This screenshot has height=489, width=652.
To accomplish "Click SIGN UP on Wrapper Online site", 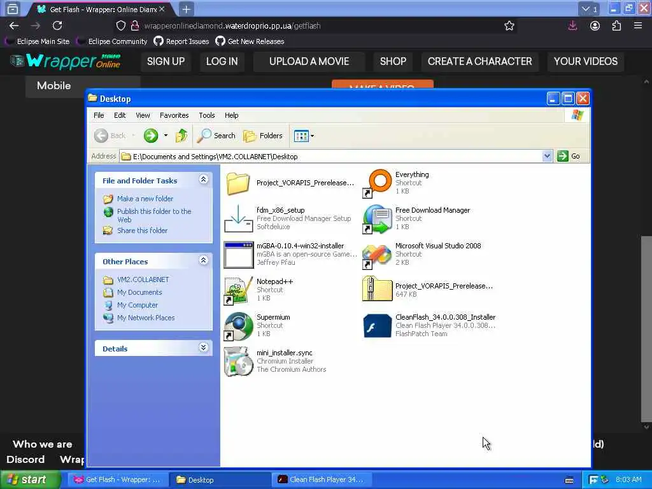I will pos(166,62).
